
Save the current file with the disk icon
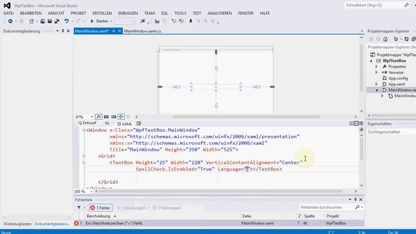[x=49, y=21]
